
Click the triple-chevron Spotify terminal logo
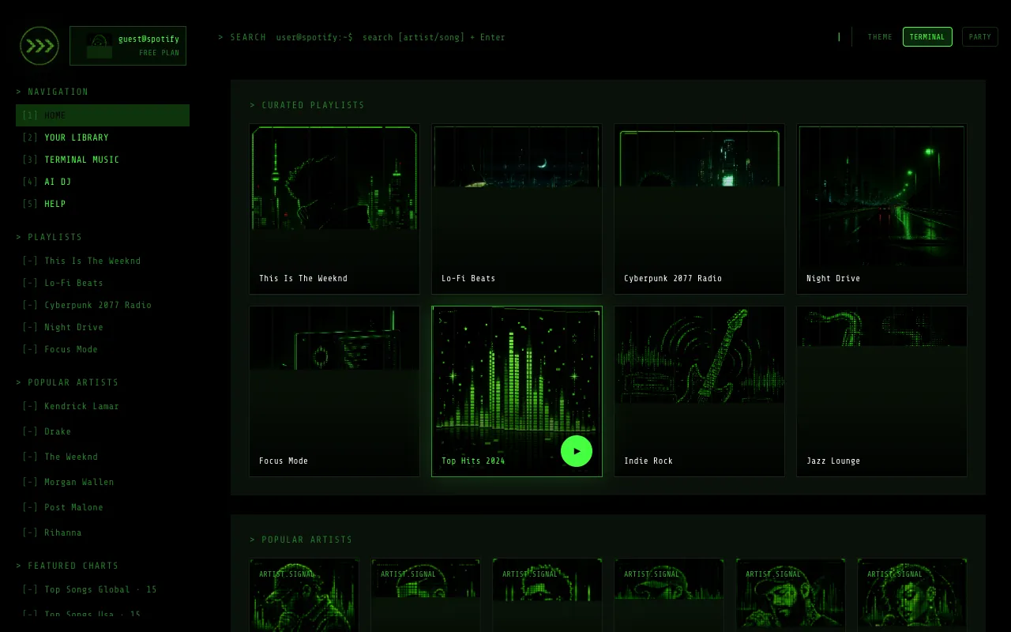[x=39, y=46]
